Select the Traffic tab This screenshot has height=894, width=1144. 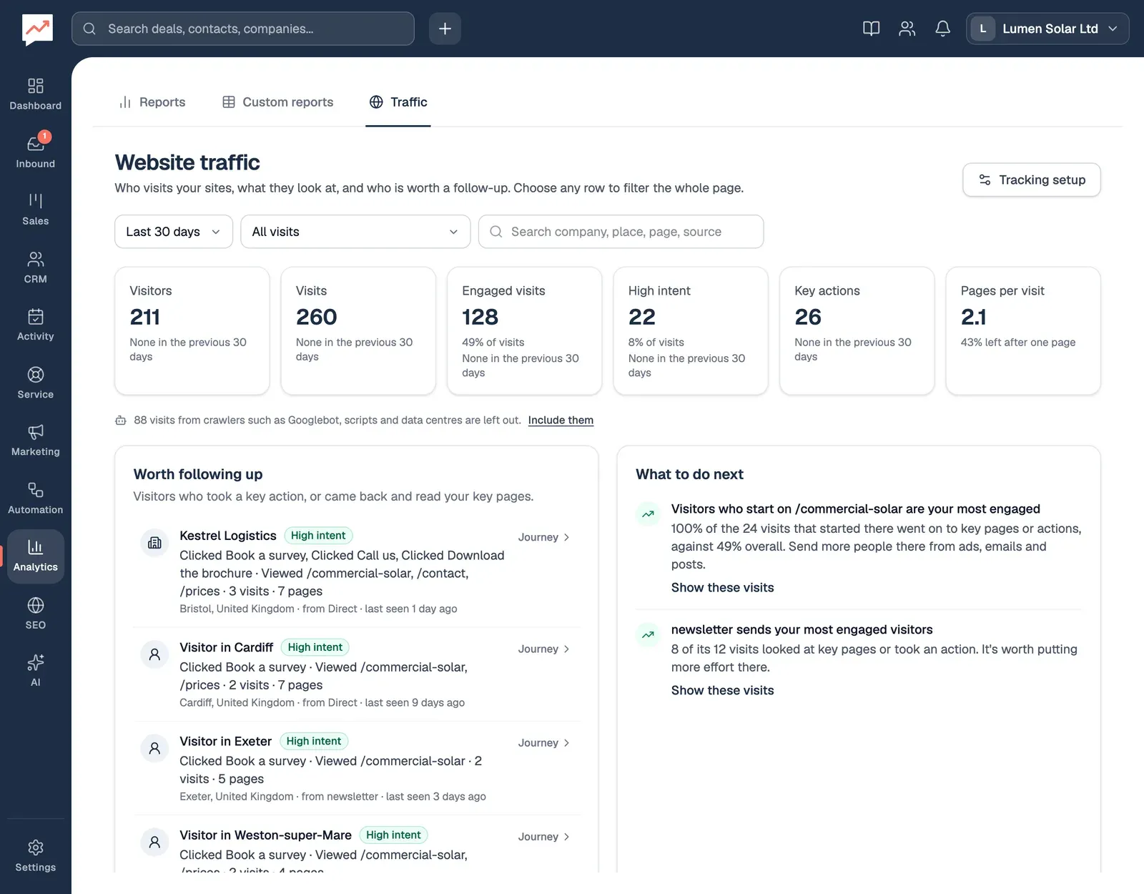[398, 102]
